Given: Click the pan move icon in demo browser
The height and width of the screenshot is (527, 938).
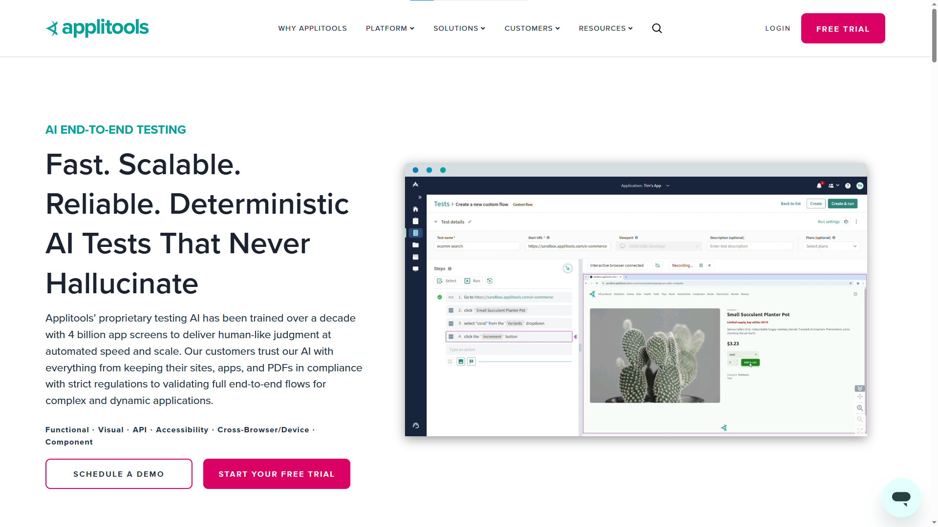Looking at the screenshot, I should point(860,397).
